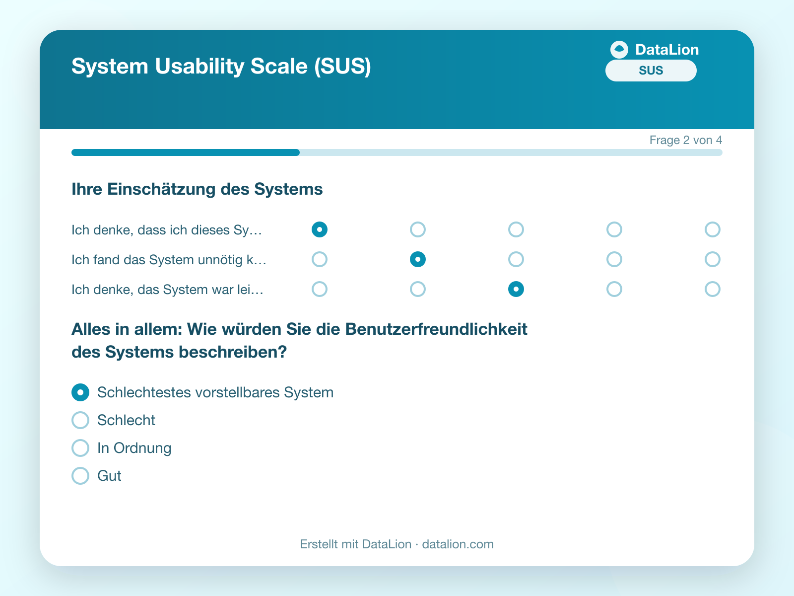Select fourth option for "Ich denke, das System war lei…"
Image resolution: width=794 pixels, height=596 pixels.
614,289
